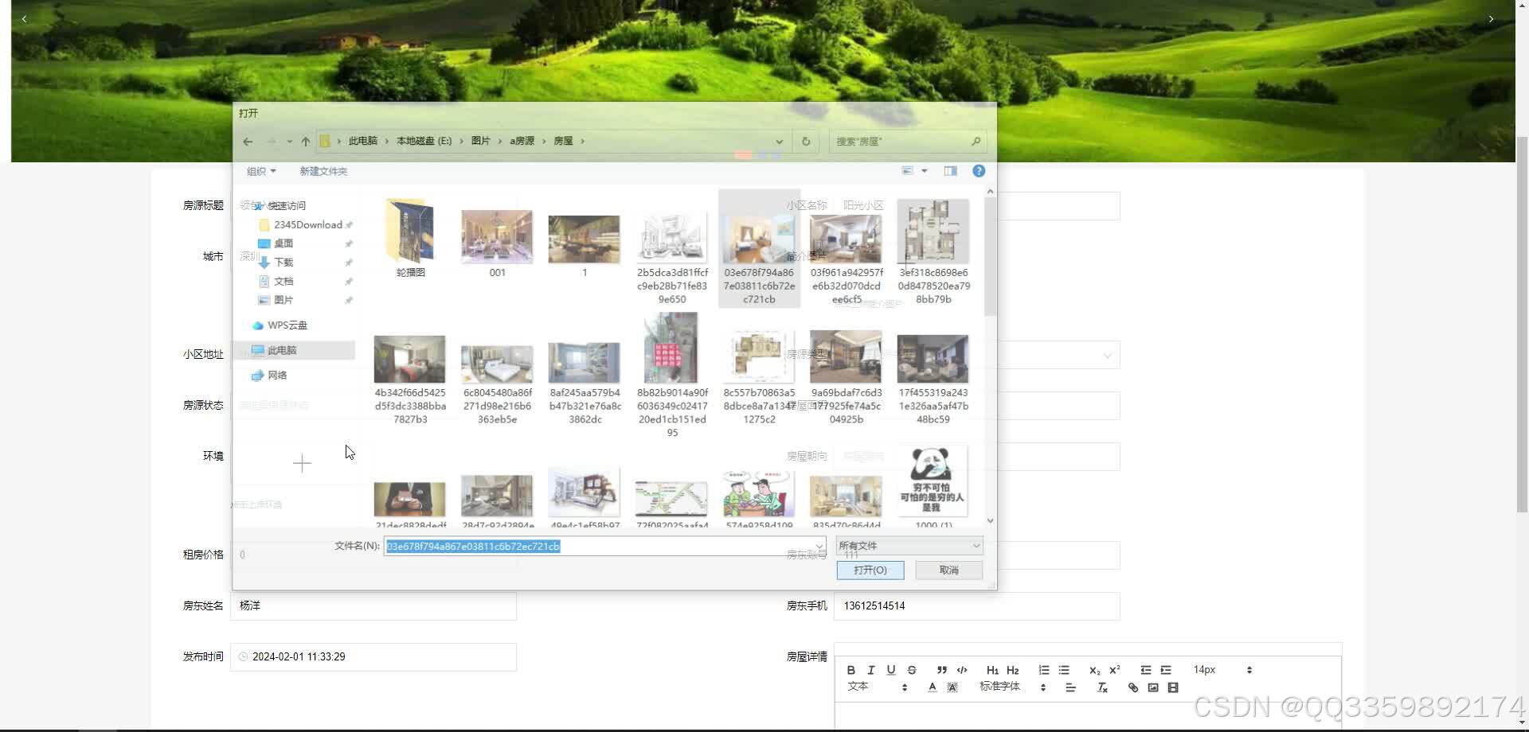Select a房源 in the address breadcrumb
The width and height of the screenshot is (1529, 732).
522,141
